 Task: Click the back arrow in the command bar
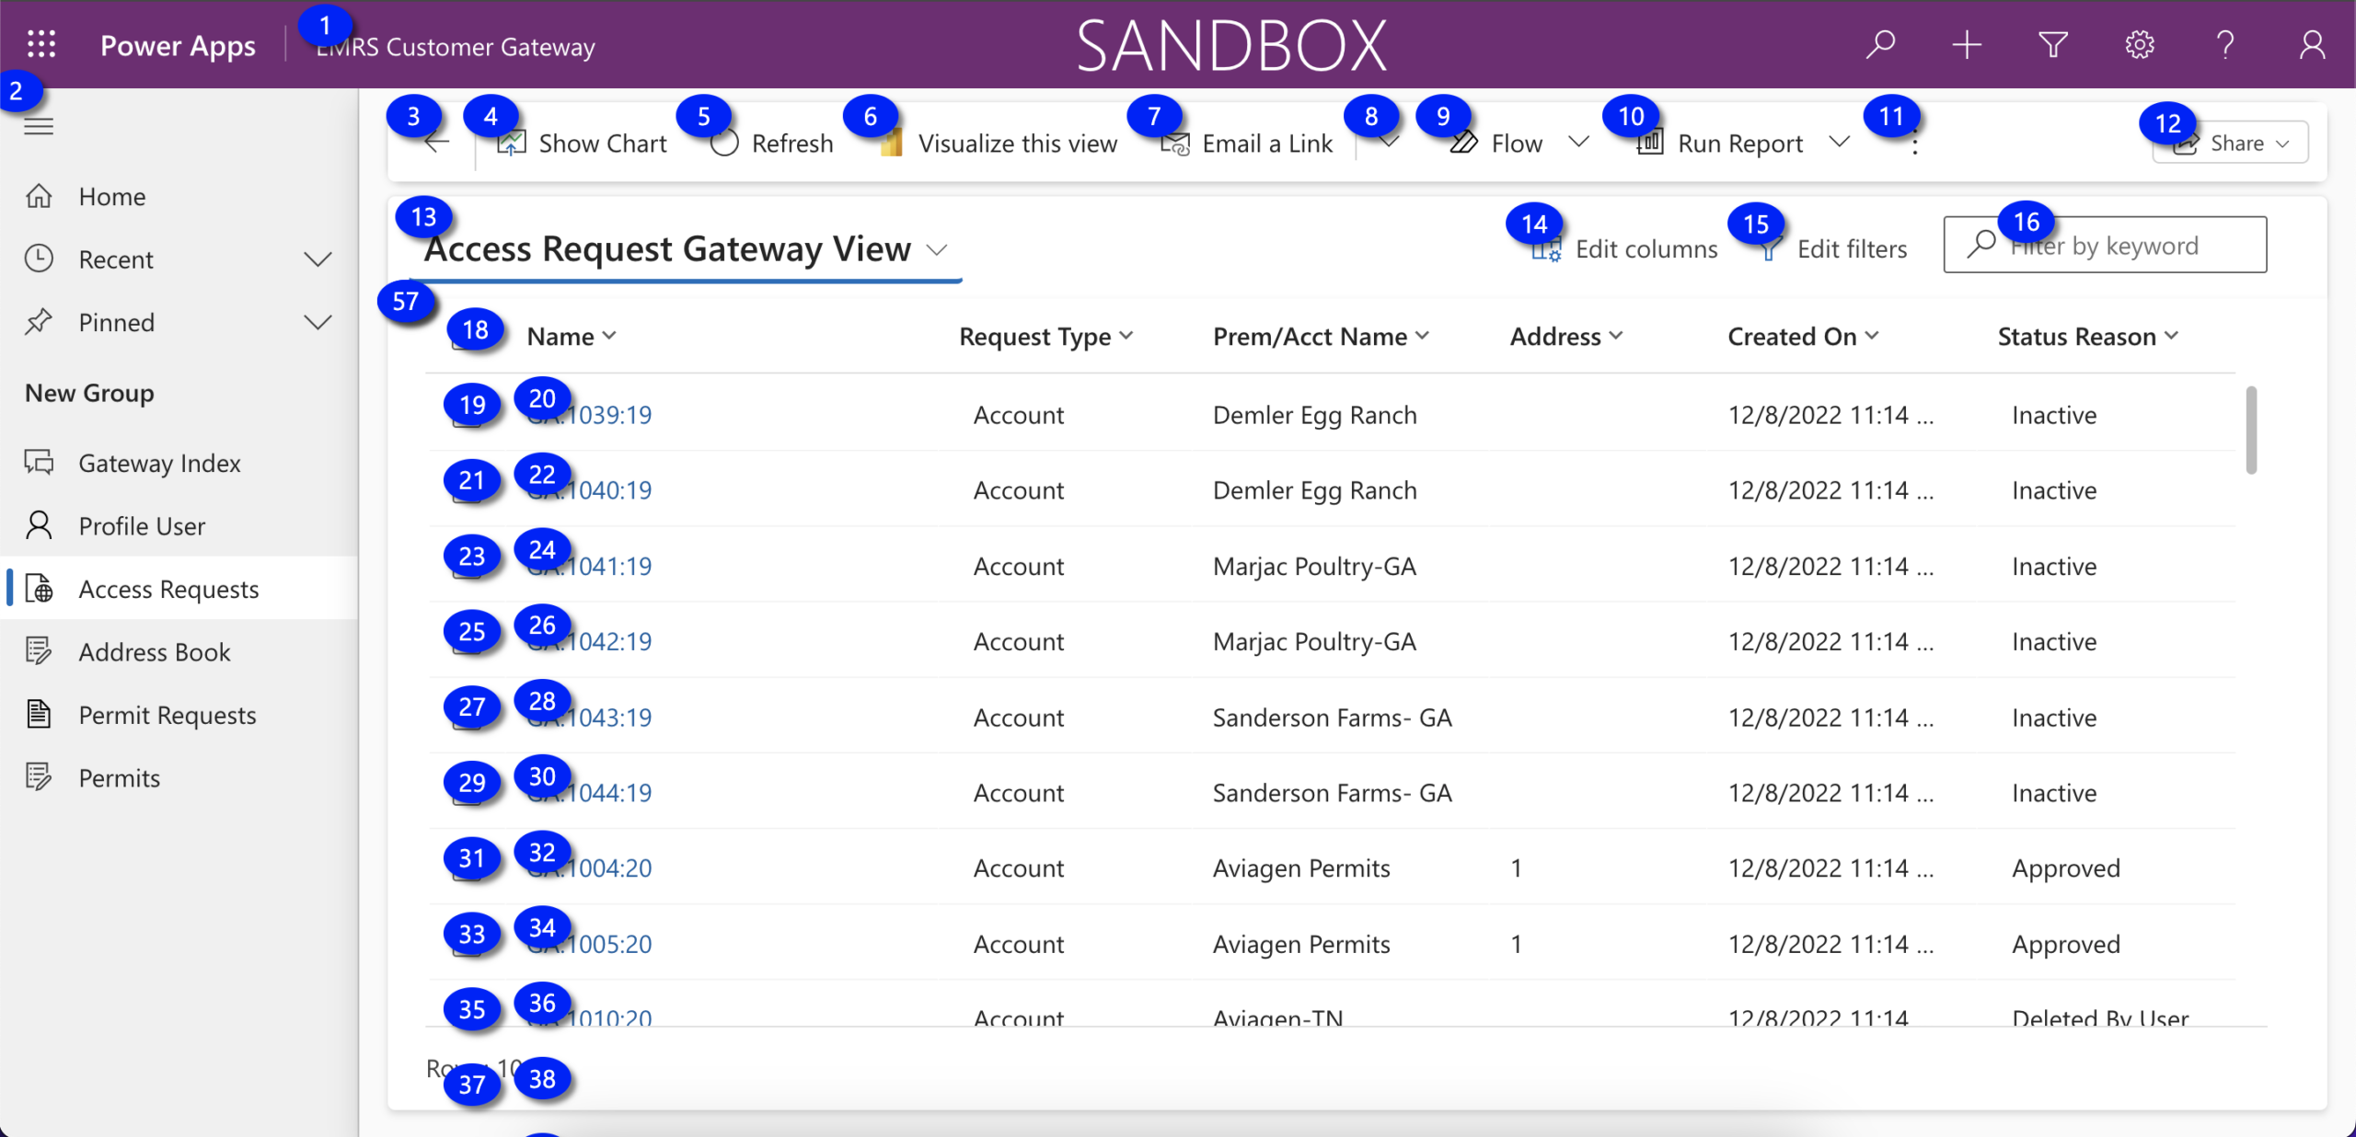click(436, 143)
